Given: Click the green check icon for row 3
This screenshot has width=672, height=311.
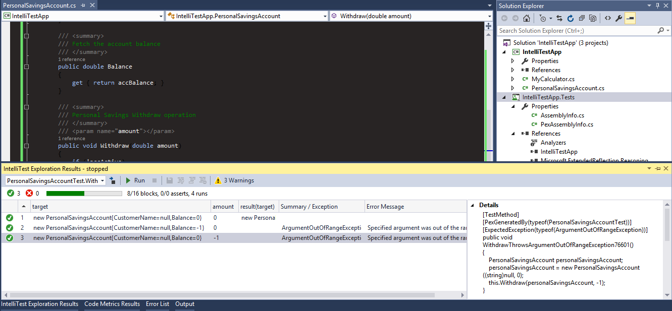Looking at the screenshot, I should [10, 238].
